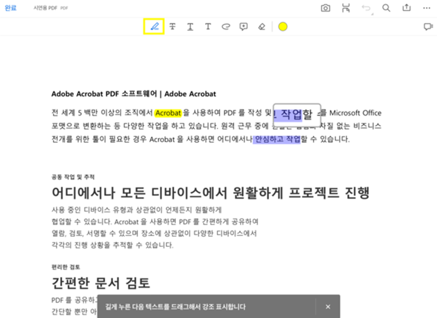Select the highlighter pen tool
The width and height of the screenshot is (437, 318).
coord(154,26)
